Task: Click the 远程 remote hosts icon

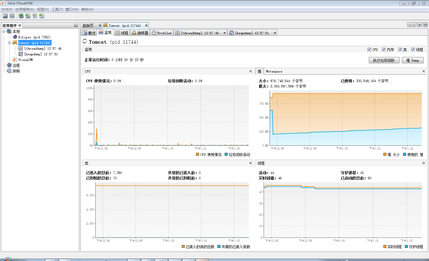Action: tap(9, 65)
